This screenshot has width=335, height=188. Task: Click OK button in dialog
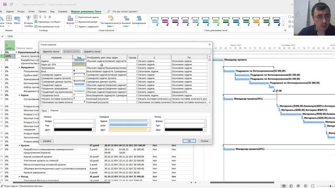(x=189, y=141)
